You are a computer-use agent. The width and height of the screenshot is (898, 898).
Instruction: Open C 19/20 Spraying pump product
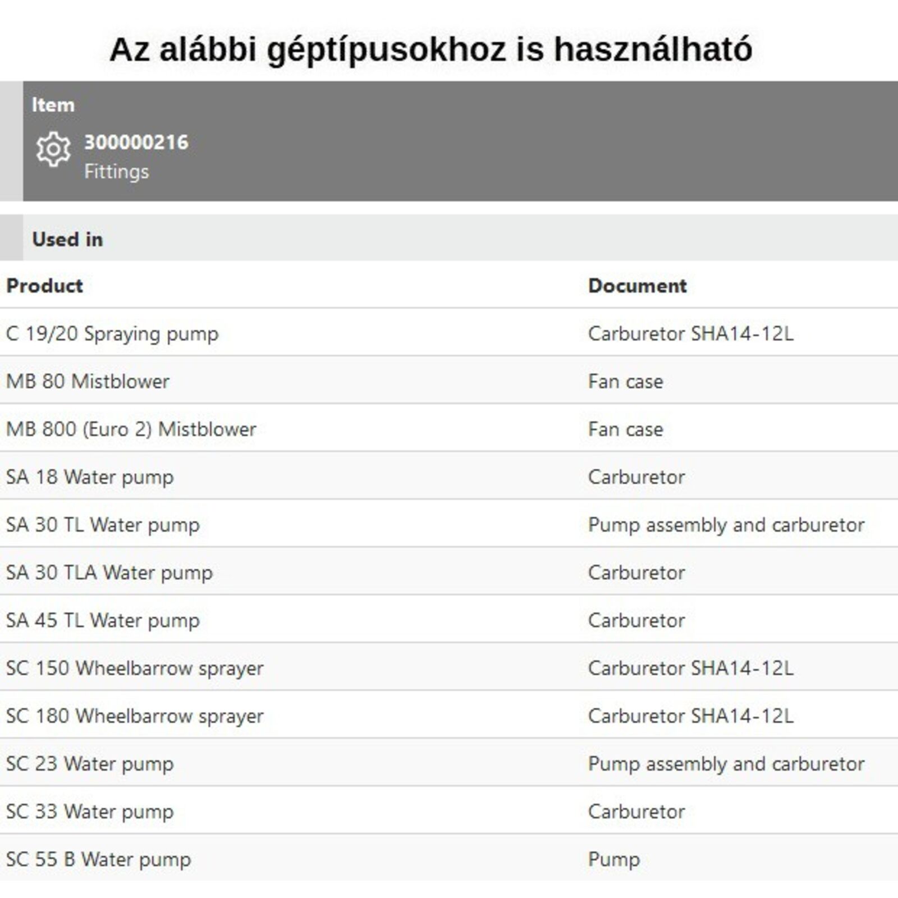[x=112, y=334]
